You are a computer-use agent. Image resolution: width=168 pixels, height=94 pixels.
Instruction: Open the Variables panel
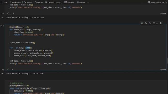69,2
